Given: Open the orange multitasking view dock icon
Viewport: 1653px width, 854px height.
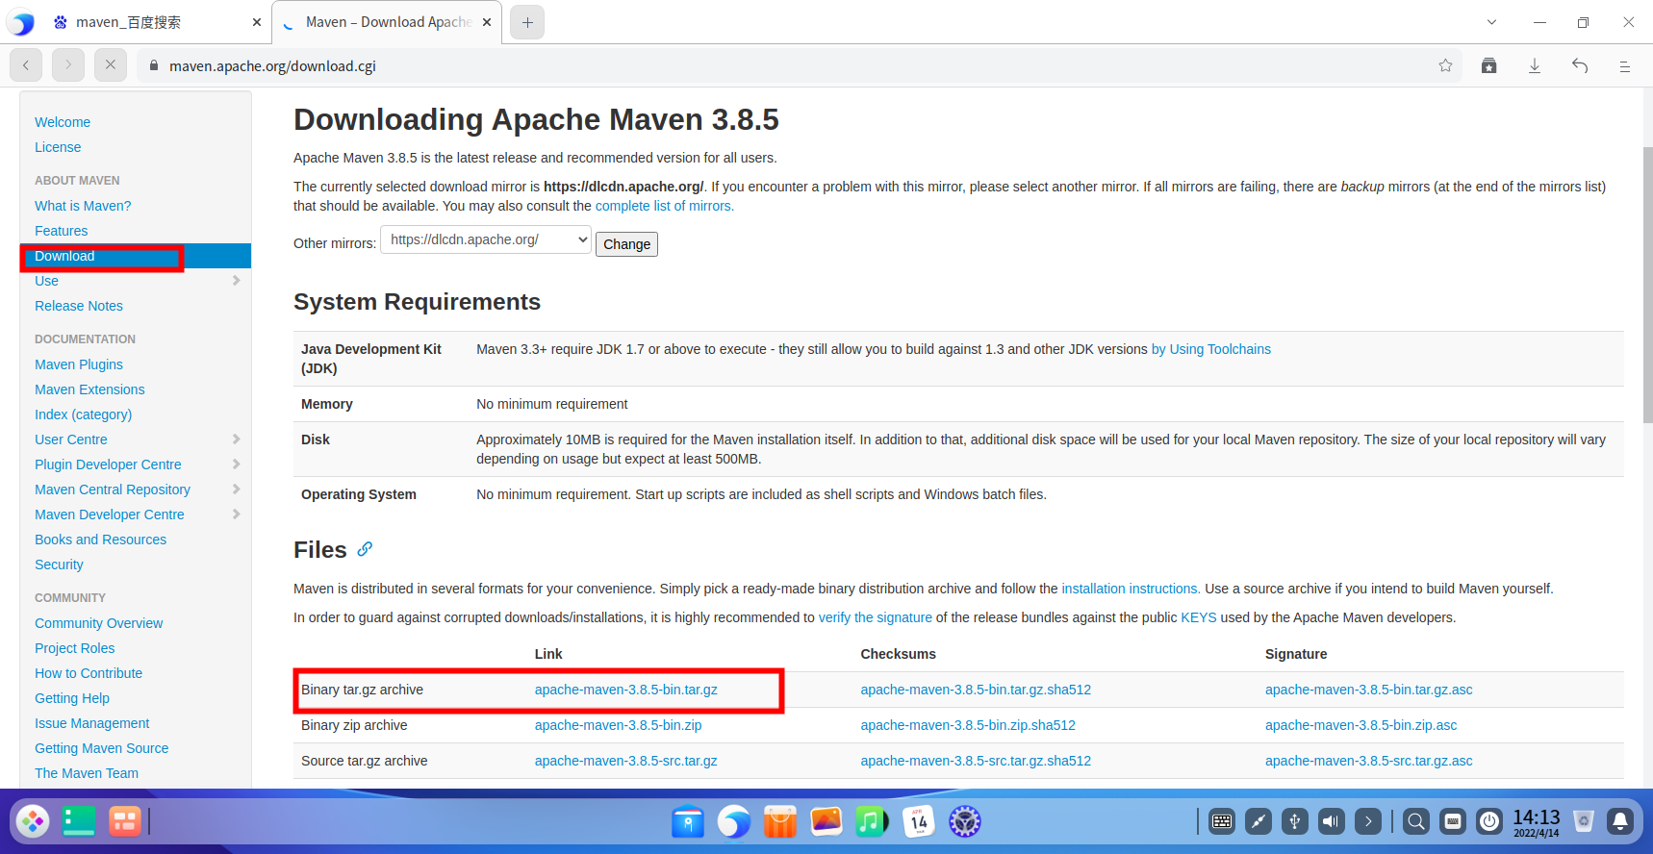Looking at the screenshot, I should click(x=125, y=821).
